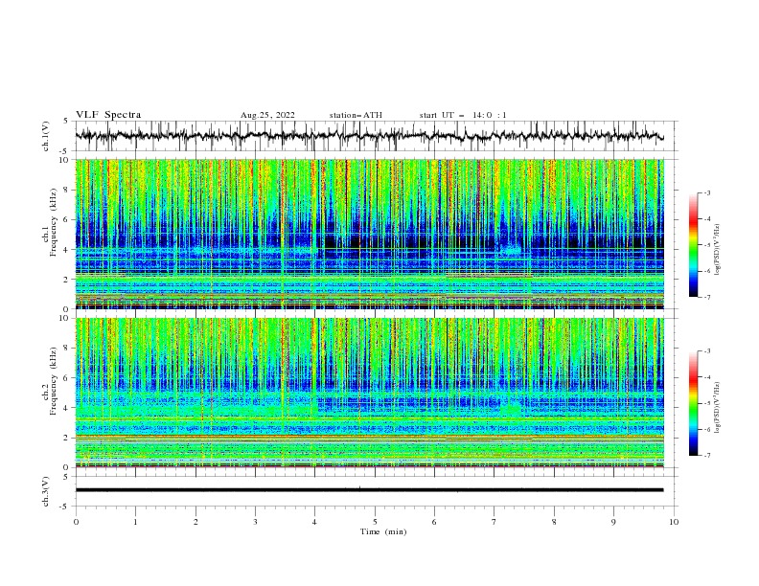Click the ch.1 colorbar 'log(PSD)(V²/Hz)' label

718,250
